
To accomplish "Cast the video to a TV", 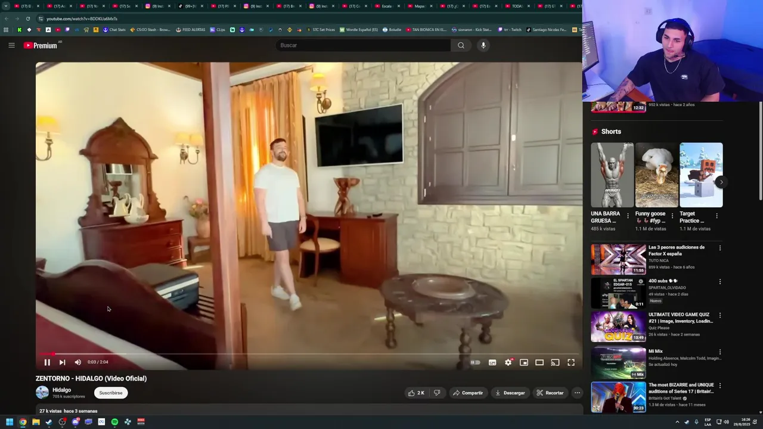I will (555, 362).
